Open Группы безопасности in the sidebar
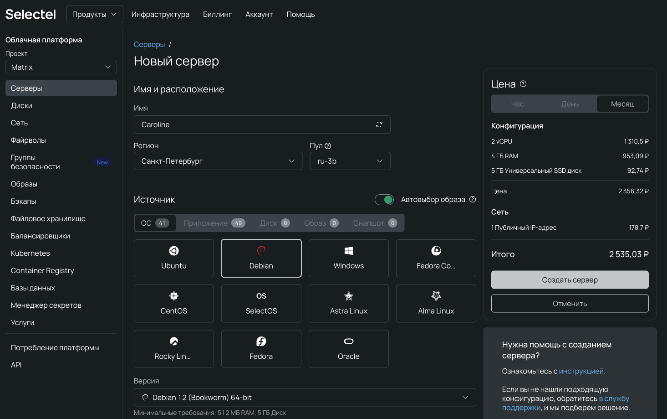Image resolution: width=667 pixels, height=419 pixels. [61, 162]
